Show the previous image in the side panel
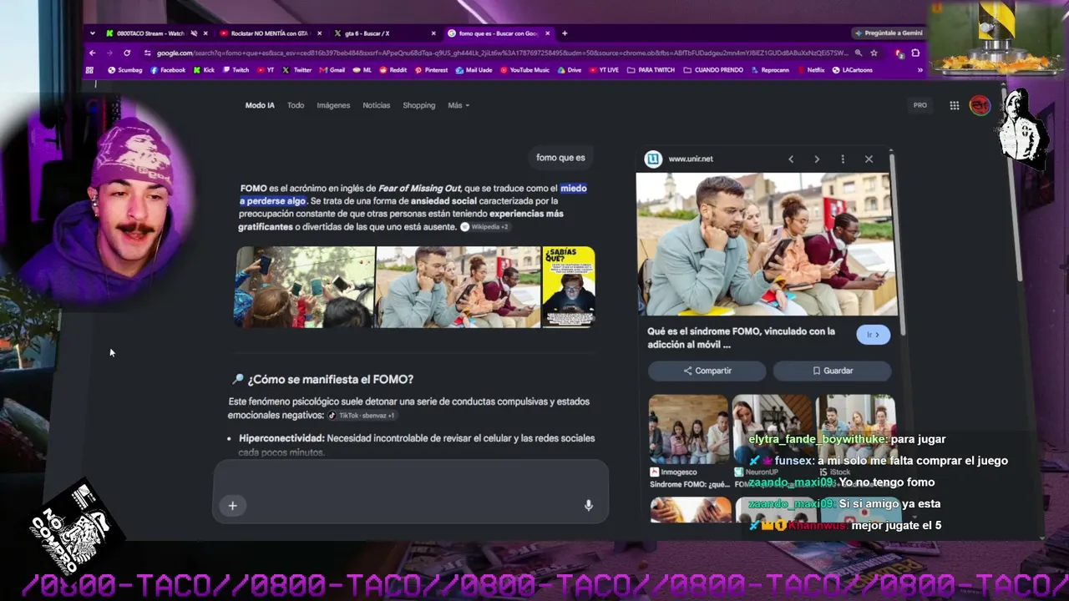 (x=791, y=159)
